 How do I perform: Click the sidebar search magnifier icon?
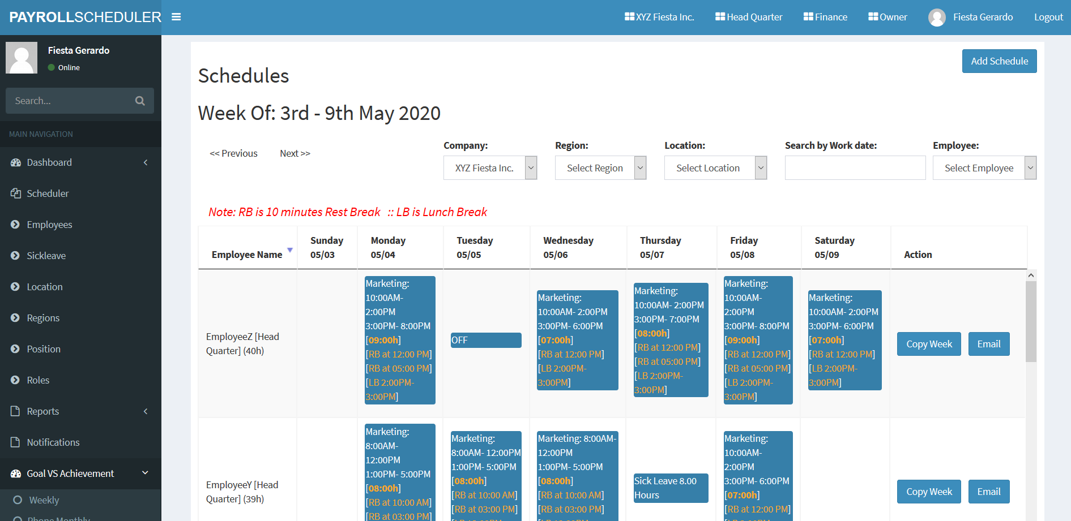point(140,101)
